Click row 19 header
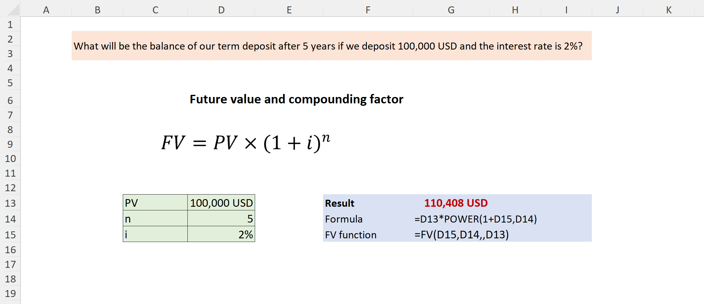704x304 pixels. 10,293
